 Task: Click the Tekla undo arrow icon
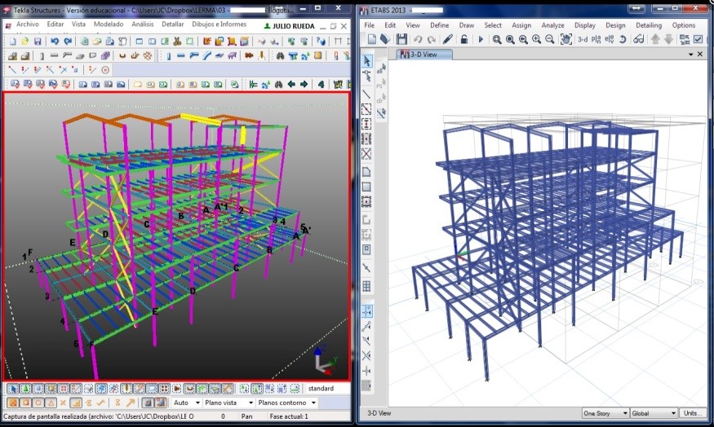(x=55, y=42)
